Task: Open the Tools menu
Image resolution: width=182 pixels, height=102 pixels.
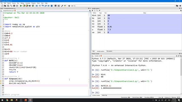Action: [x=38, y=3]
